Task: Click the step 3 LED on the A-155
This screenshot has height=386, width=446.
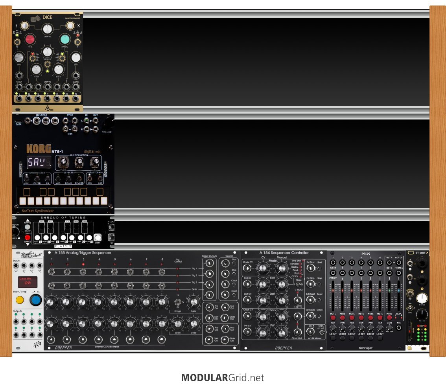Action: point(83,265)
